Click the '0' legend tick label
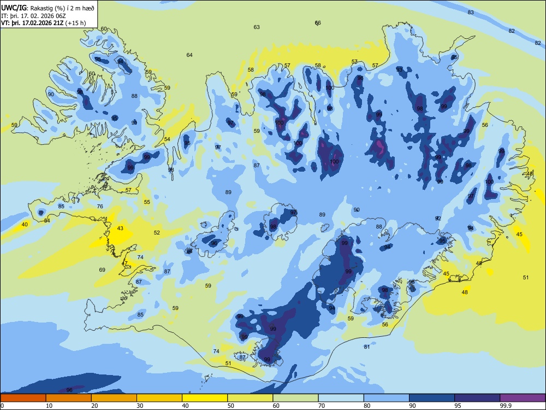 2,406
